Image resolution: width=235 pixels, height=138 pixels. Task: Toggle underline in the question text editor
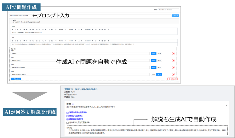coord(17,29)
